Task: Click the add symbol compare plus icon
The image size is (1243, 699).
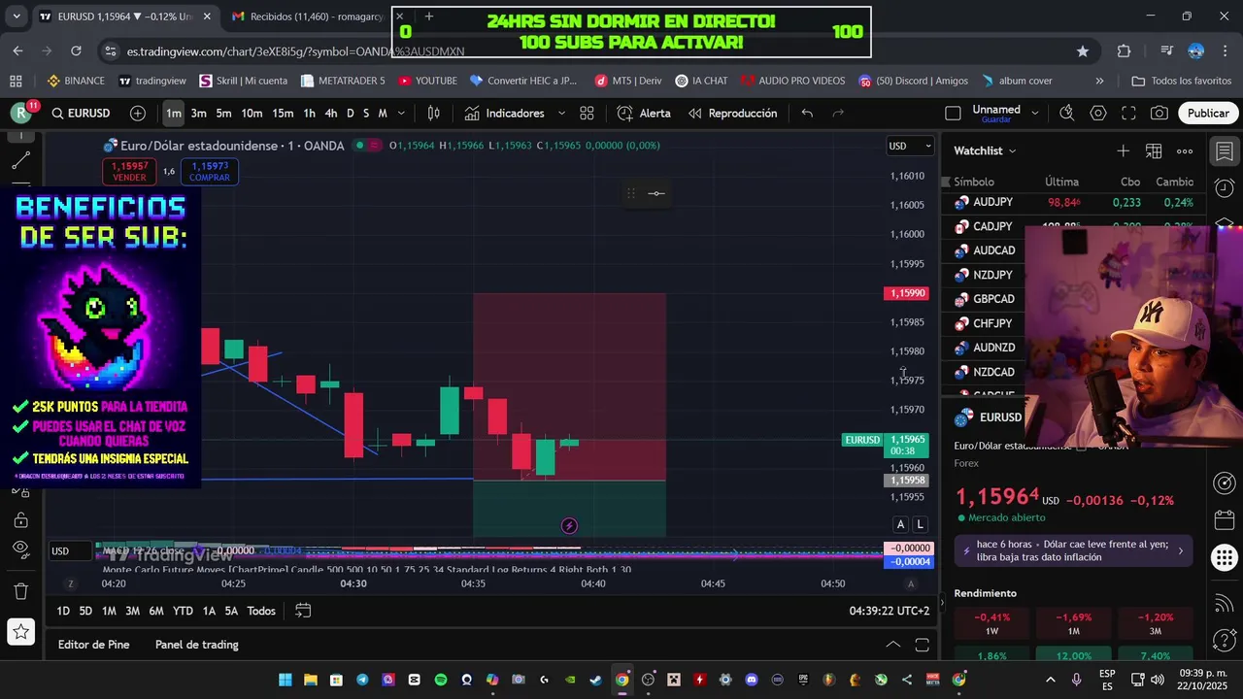Action: pos(138,114)
